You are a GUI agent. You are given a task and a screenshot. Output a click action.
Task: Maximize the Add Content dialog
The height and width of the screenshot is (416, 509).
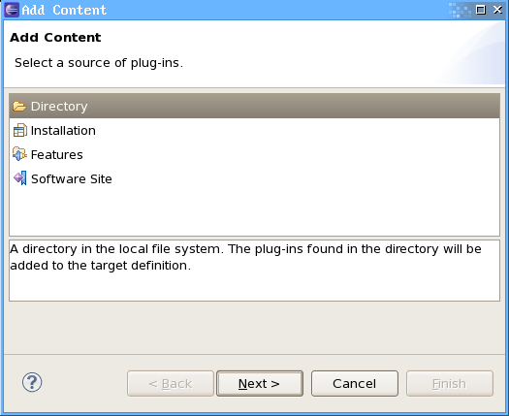point(481,10)
